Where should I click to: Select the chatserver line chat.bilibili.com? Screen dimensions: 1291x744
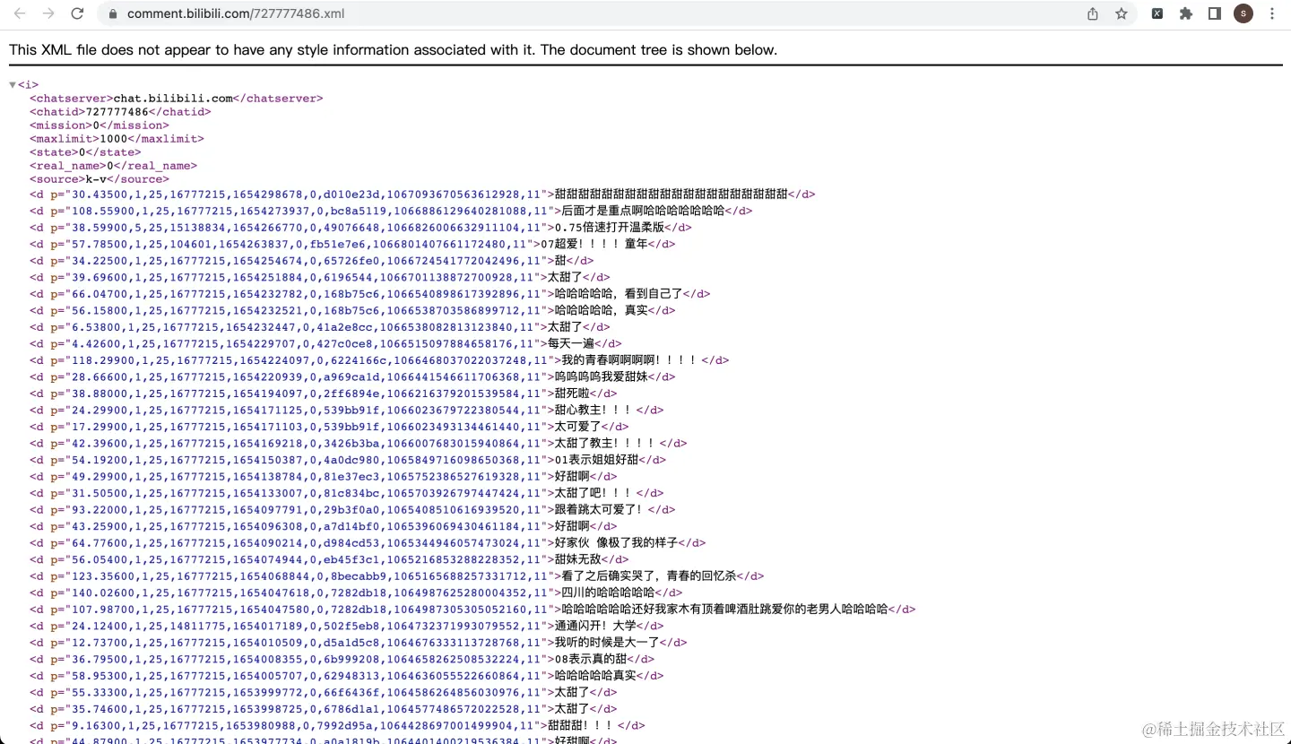[177, 99]
